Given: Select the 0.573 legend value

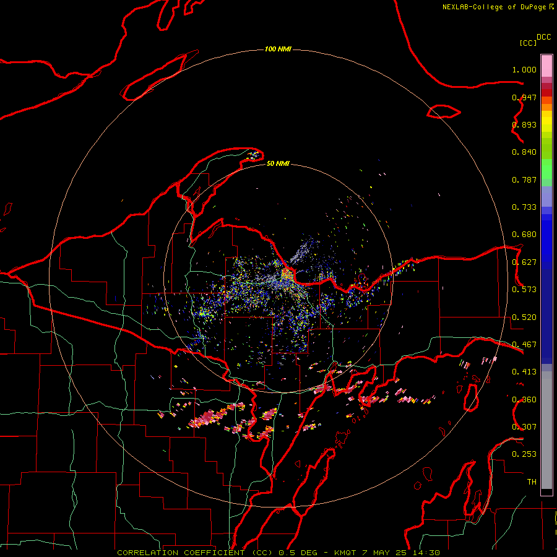Looking at the screenshot, I should (524, 290).
